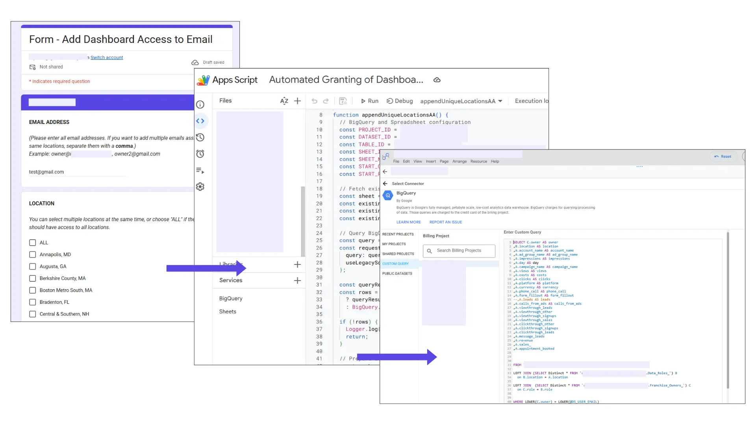Click the email address answer field
Image resolution: width=756 pixels, height=425 pixels.
point(78,172)
